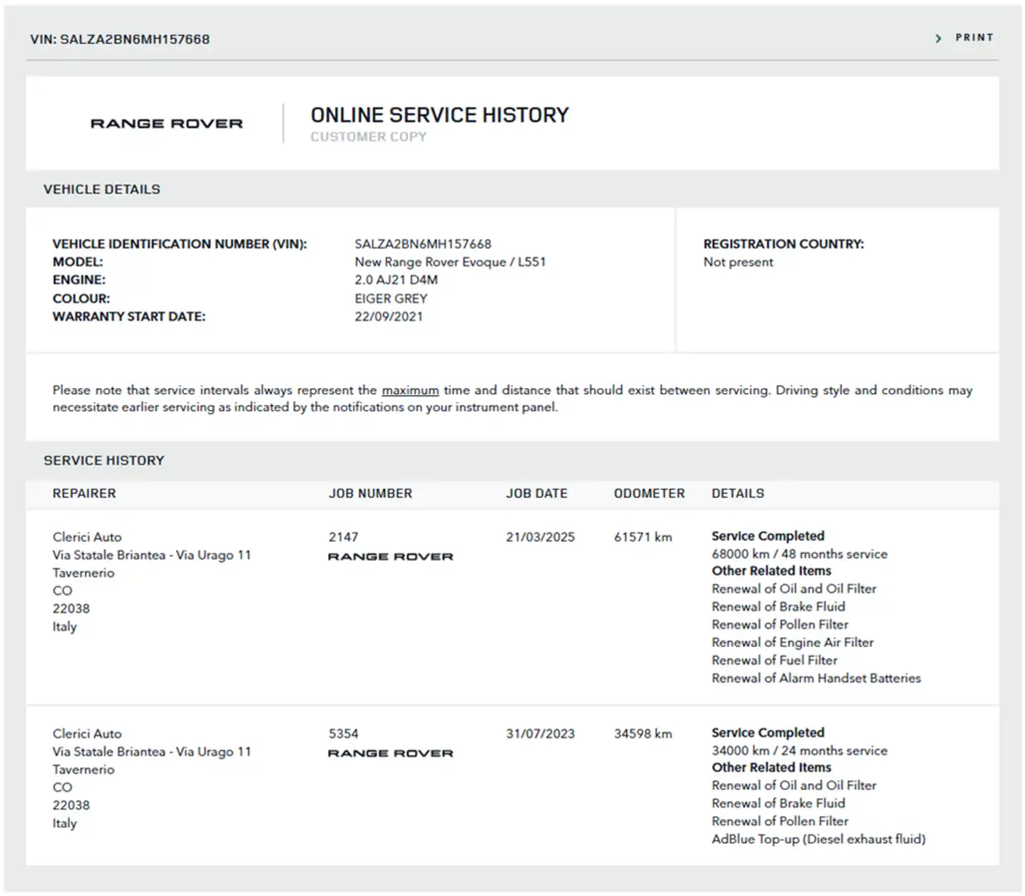Click the PRINT link
Image resolution: width=1025 pixels, height=896 pixels.
(974, 37)
